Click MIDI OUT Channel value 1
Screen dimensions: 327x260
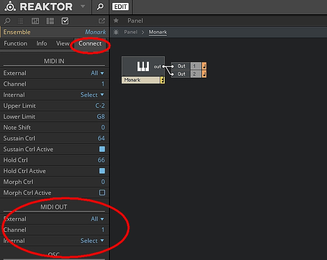tap(103, 230)
